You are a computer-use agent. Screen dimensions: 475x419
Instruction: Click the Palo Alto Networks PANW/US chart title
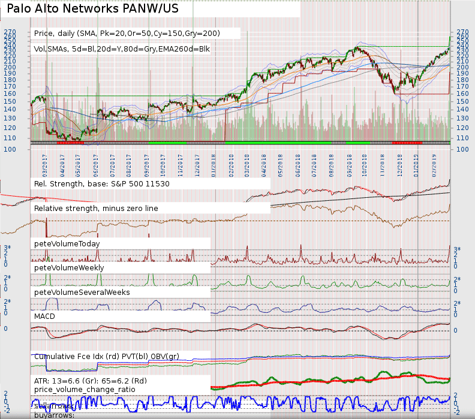pyautogui.click(x=92, y=8)
